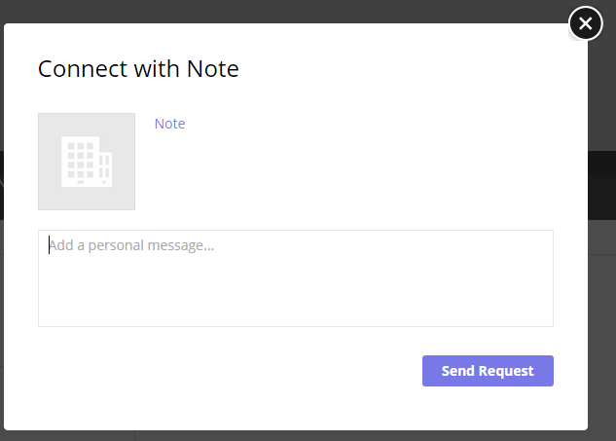Screen dimensions: 616x441
Task: Place cursor in the message textarea
Action: click(x=296, y=278)
